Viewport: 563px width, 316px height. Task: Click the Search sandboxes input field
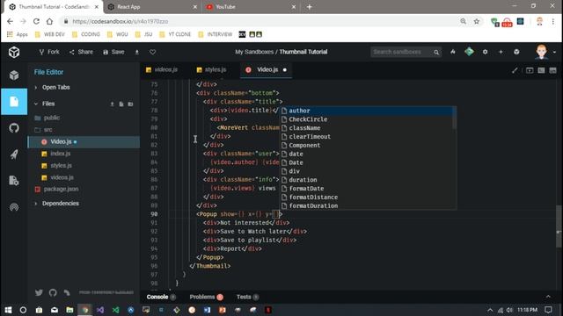tap(401, 53)
